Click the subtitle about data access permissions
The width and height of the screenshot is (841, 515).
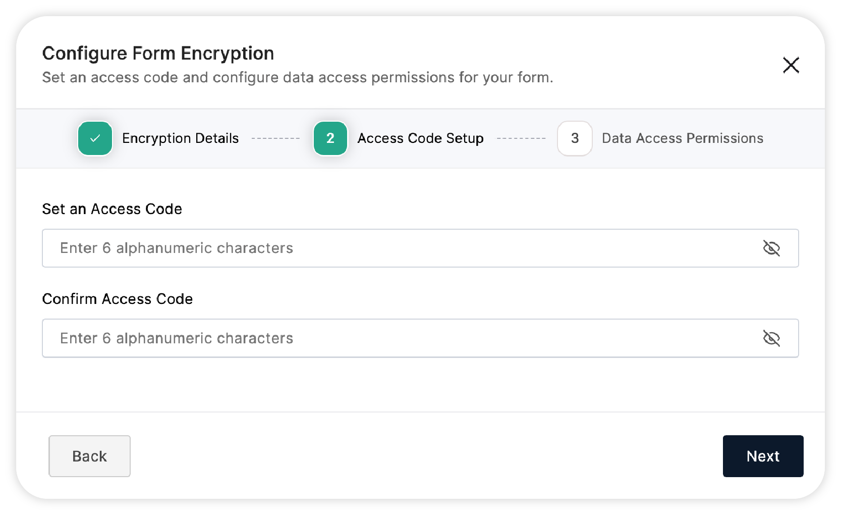click(x=298, y=77)
